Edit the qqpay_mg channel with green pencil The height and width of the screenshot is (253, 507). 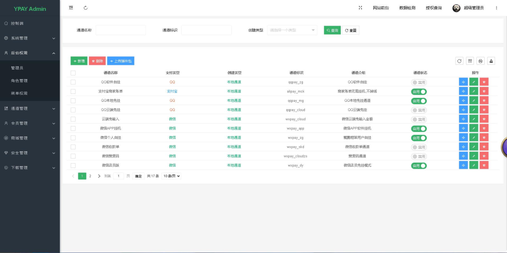[474, 100]
